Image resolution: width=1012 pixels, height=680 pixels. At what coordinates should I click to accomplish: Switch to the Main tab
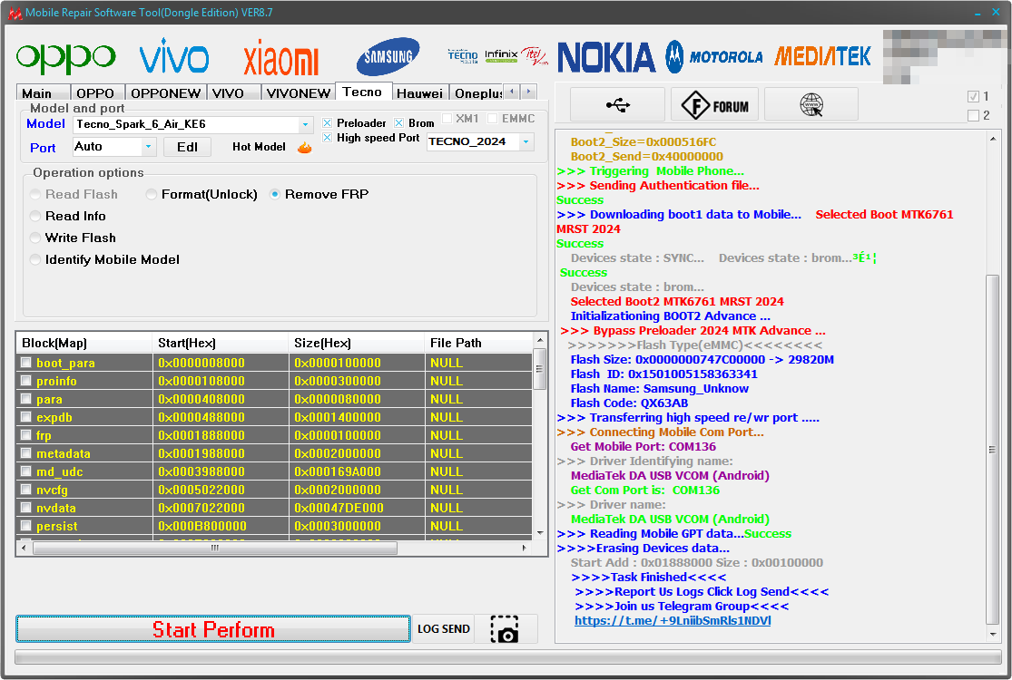pos(43,93)
